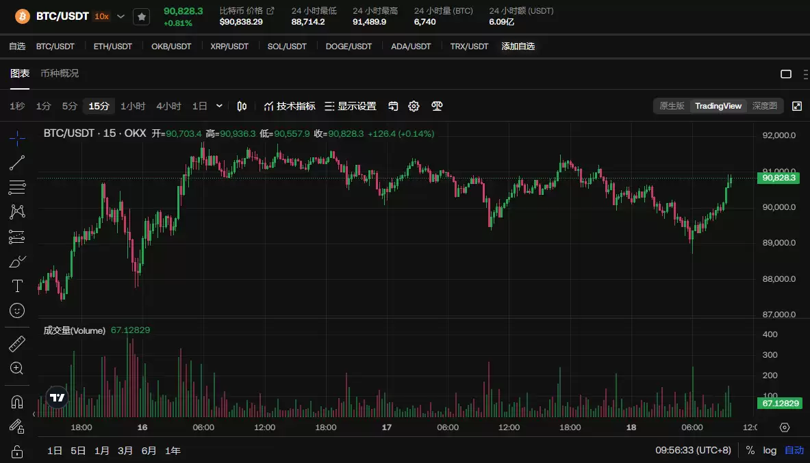
Task: Toggle magnet mode in drawing sidebar
Action: [16, 401]
